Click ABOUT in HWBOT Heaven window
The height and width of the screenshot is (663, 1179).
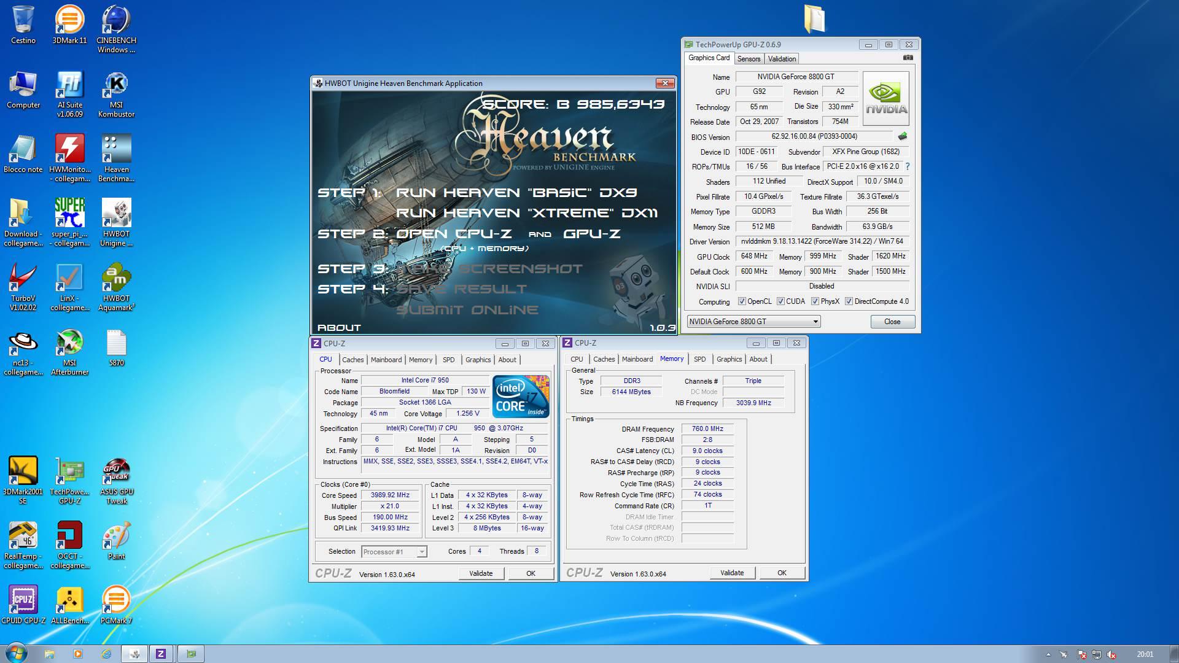coord(339,328)
